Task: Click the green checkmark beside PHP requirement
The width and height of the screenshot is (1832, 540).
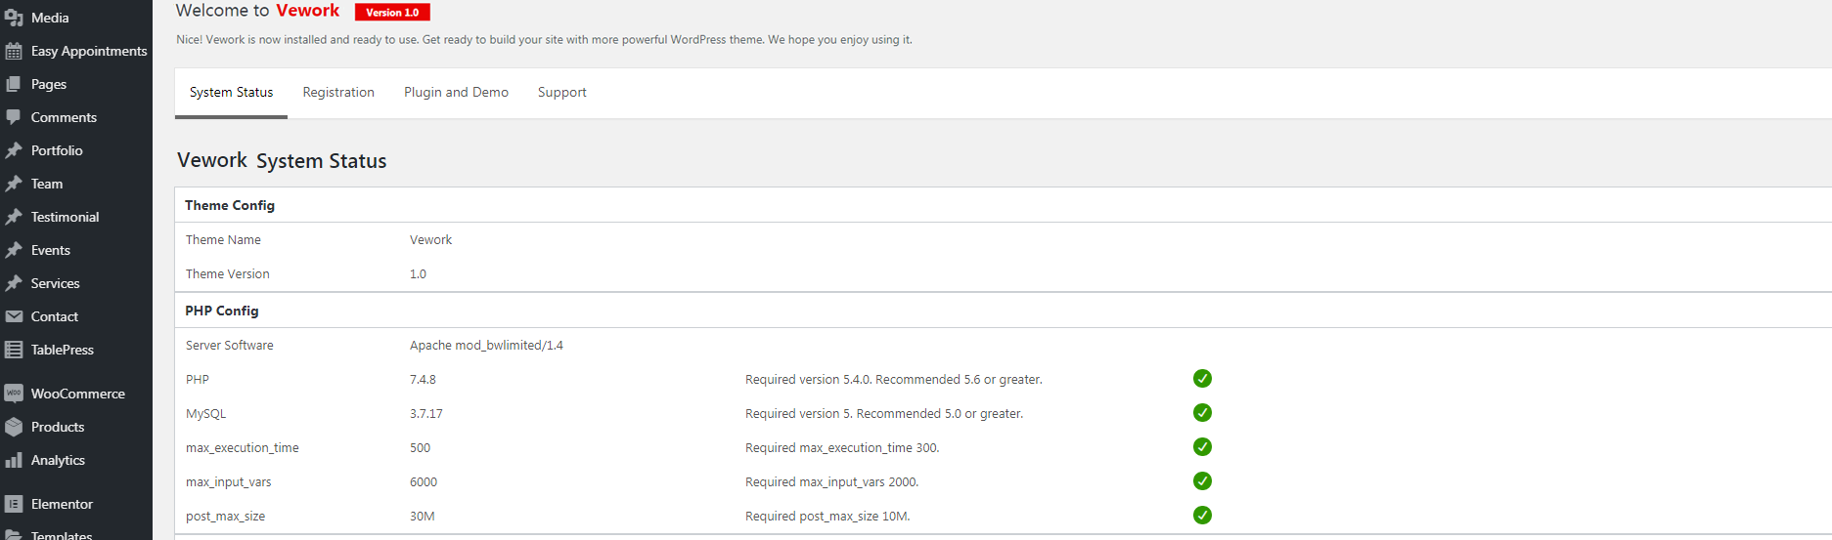Action: (x=1202, y=379)
